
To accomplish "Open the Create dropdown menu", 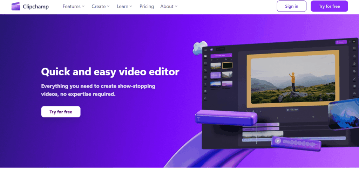I will point(101,6).
